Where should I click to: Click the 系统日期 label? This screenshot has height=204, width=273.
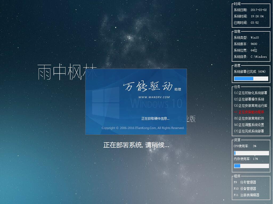pyautogui.click(x=241, y=10)
